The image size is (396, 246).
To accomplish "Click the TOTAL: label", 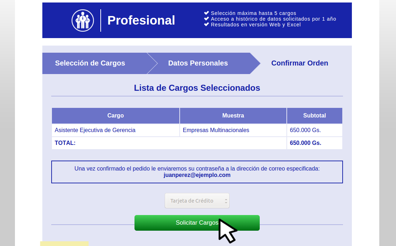I will tap(65, 143).
